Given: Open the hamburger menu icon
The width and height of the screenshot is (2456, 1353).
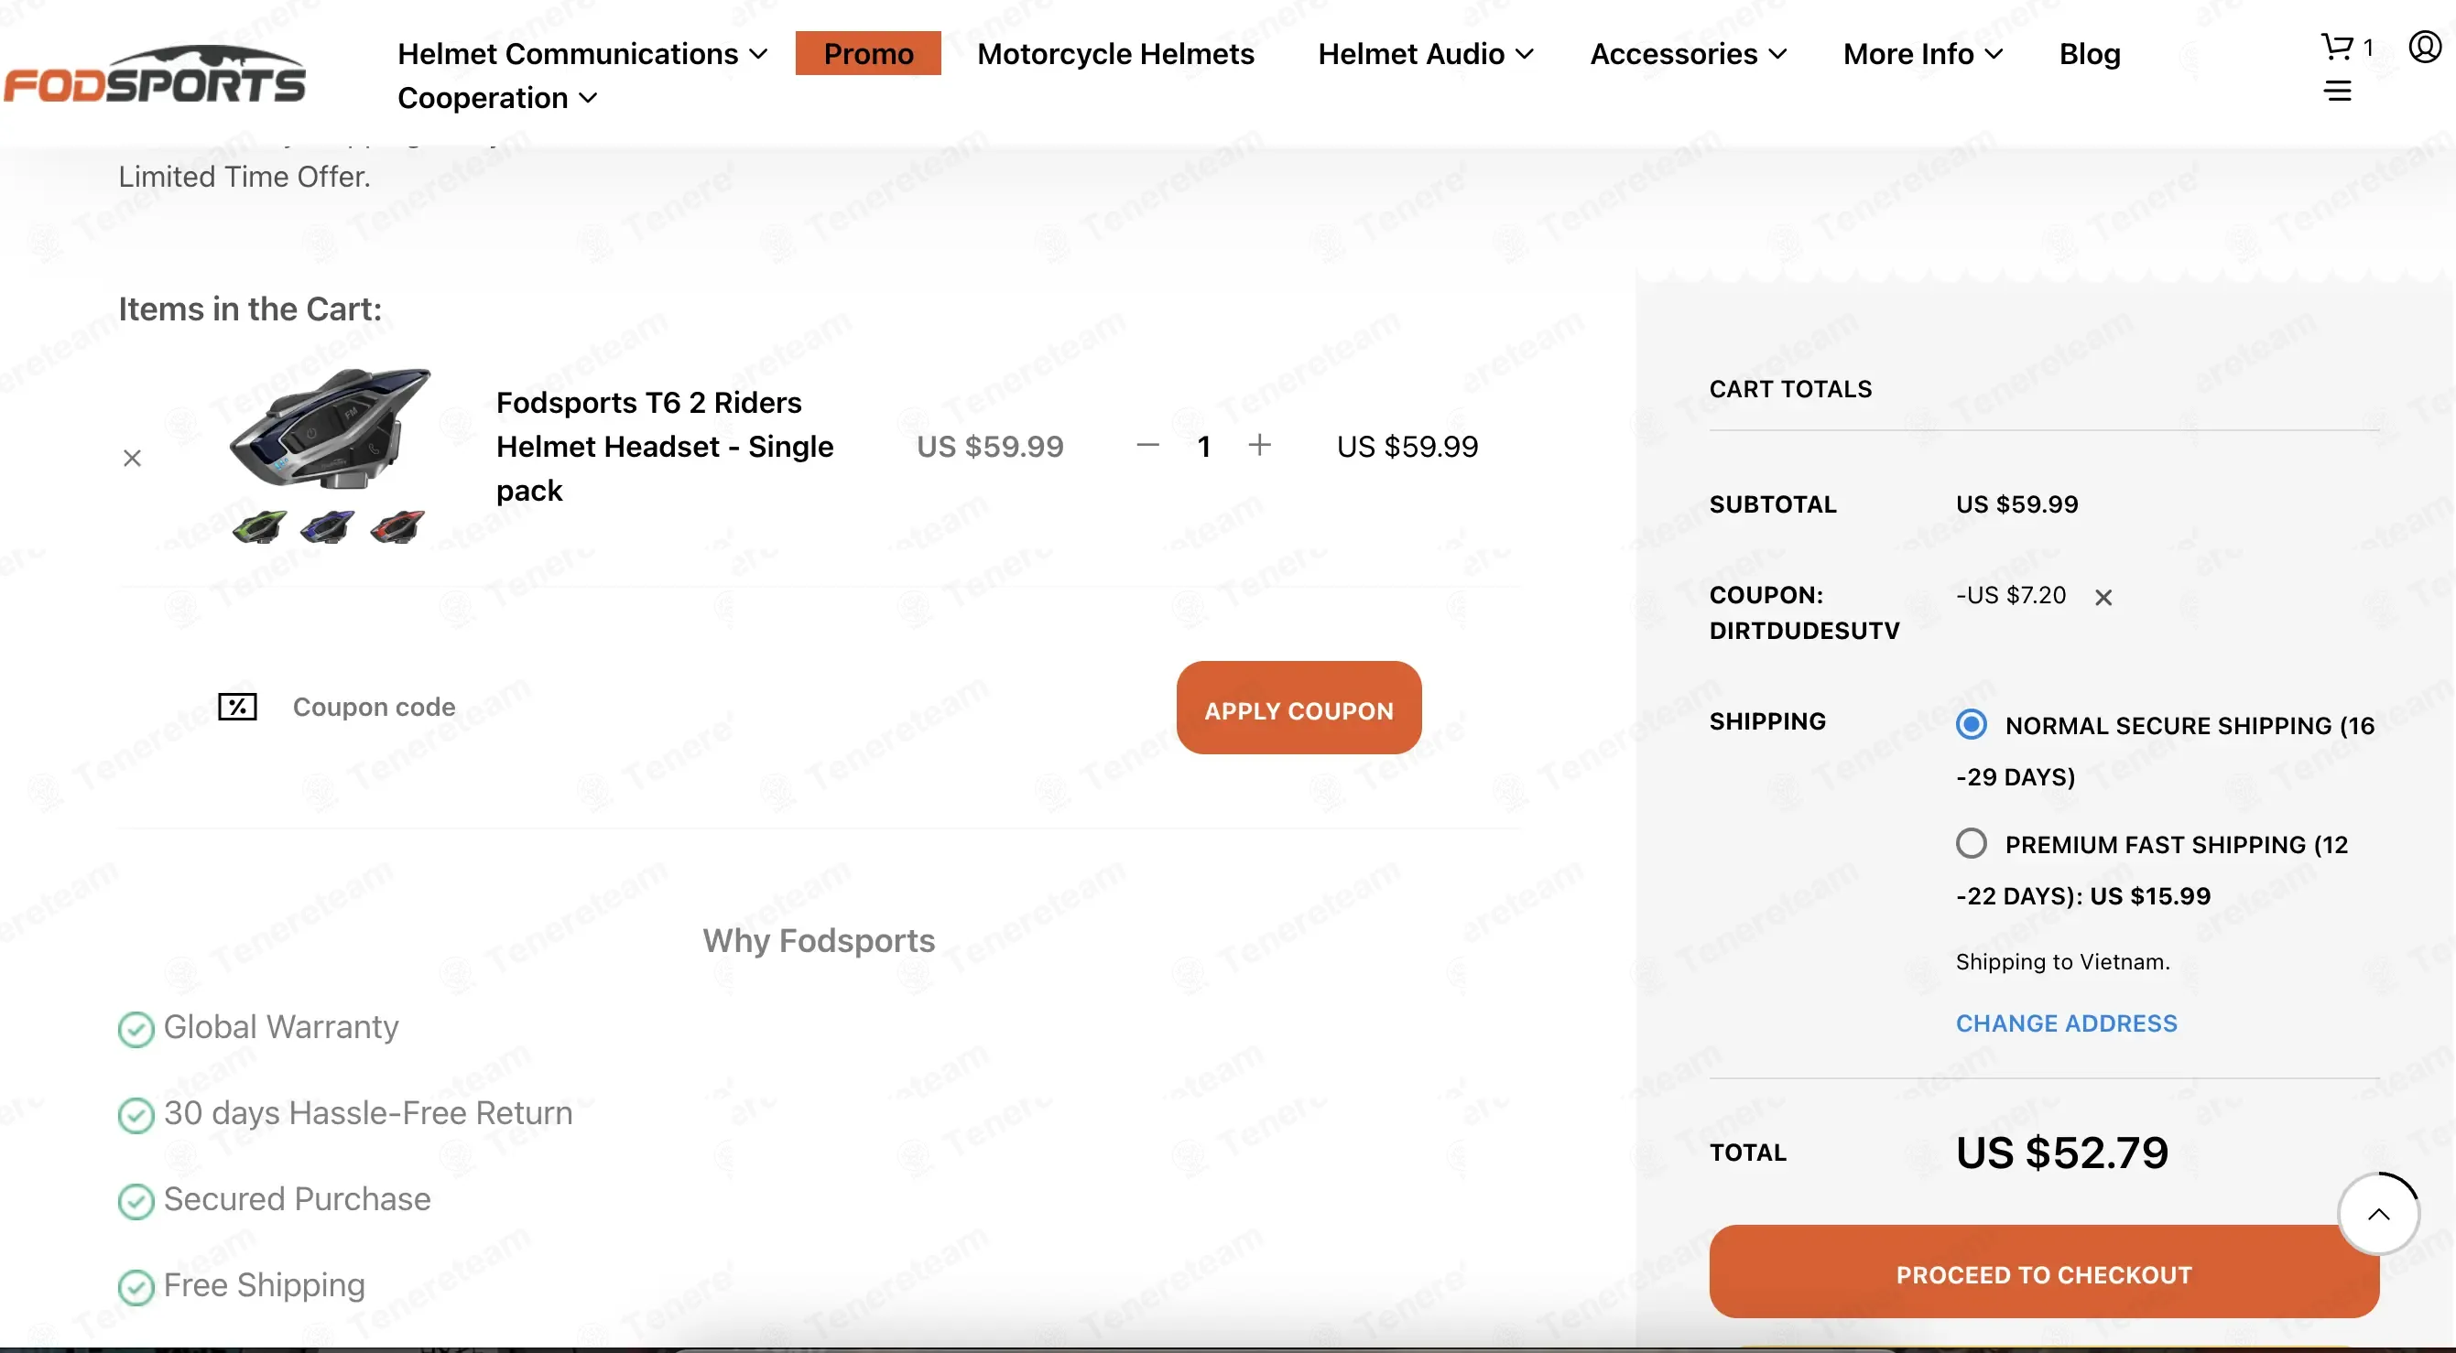Looking at the screenshot, I should [x=2338, y=92].
